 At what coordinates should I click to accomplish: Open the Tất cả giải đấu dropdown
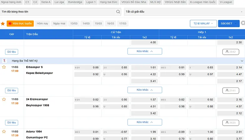pyautogui.click(x=184, y=12)
